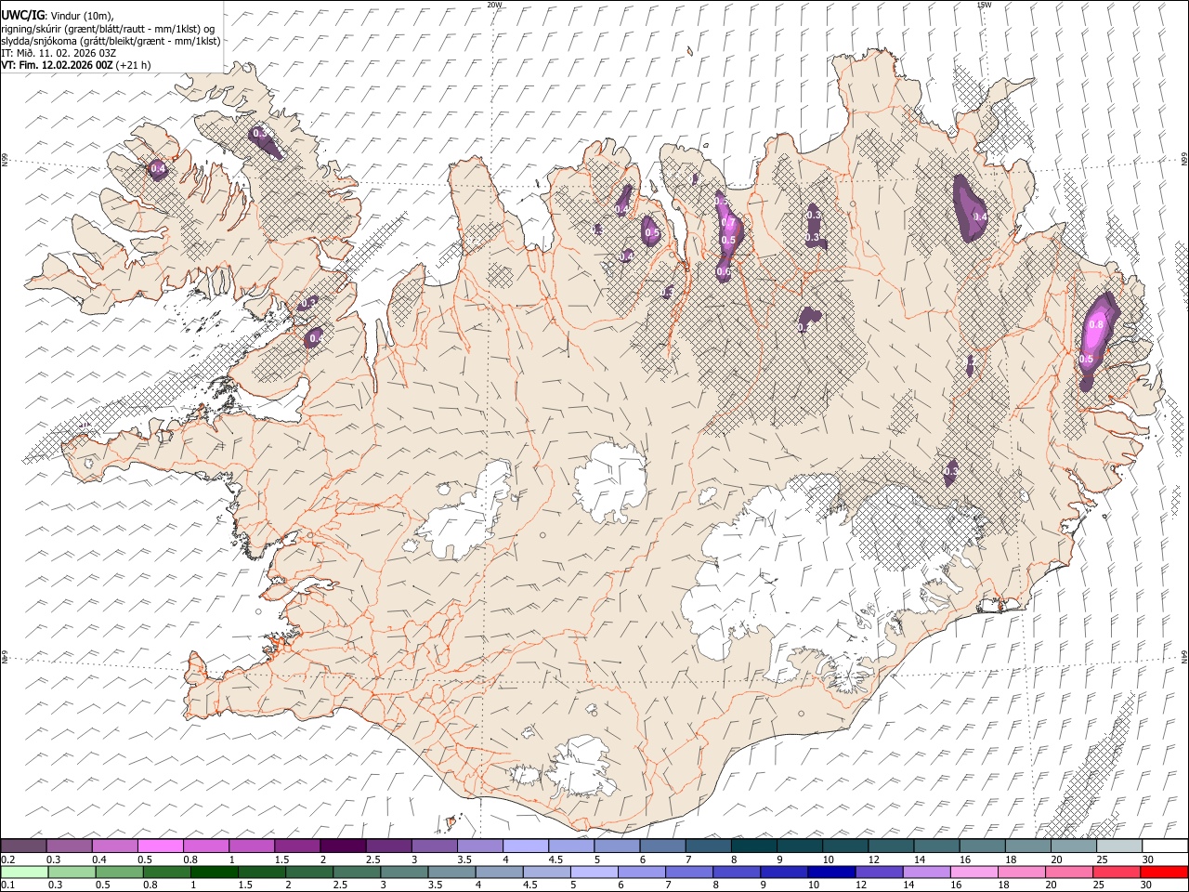Select the pale green 0.1 swatch in lower legend
1189x892 pixels.
point(24,872)
